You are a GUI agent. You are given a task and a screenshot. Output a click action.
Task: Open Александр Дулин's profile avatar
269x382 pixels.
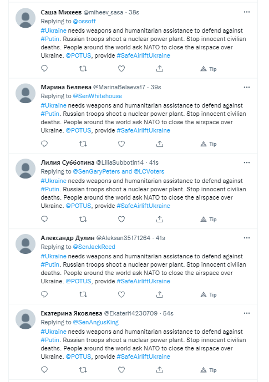pyautogui.click(x=26, y=244)
